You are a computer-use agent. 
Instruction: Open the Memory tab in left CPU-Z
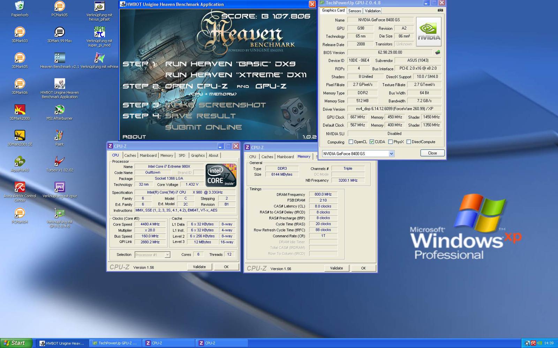[x=167, y=156]
